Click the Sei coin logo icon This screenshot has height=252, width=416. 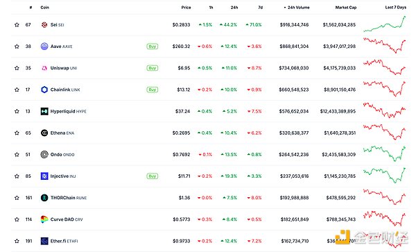[x=44, y=25]
